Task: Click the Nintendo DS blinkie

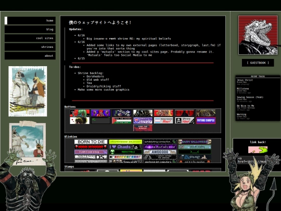Action: pyautogui.click(x=91, y=157)
